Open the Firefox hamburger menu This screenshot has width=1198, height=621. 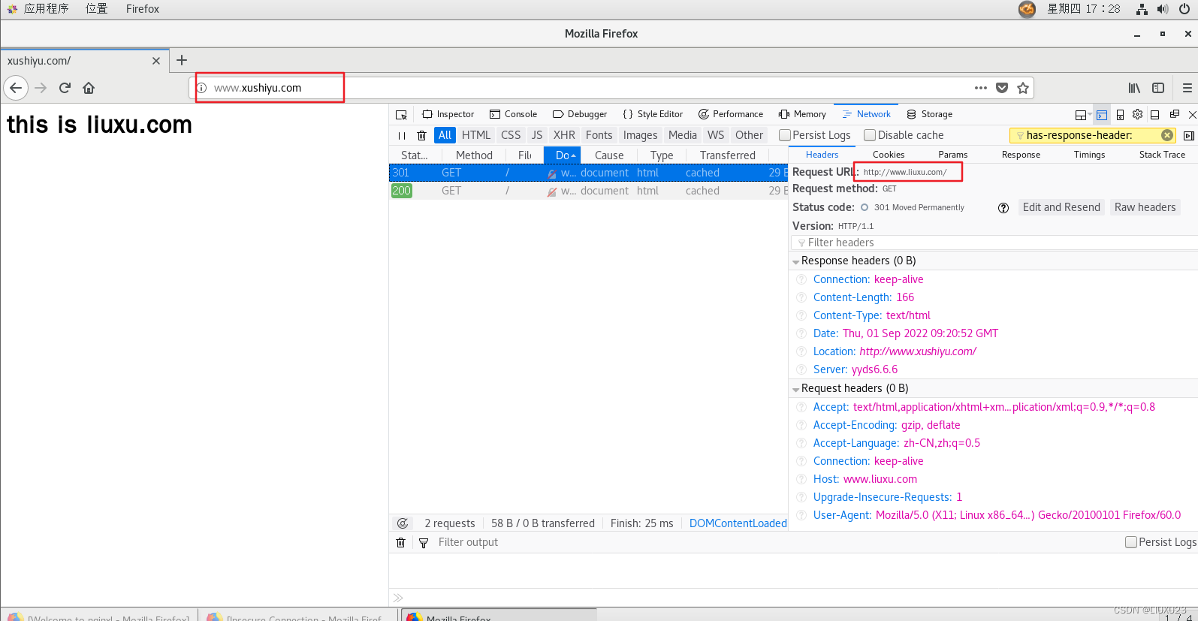pos(1187,88)
